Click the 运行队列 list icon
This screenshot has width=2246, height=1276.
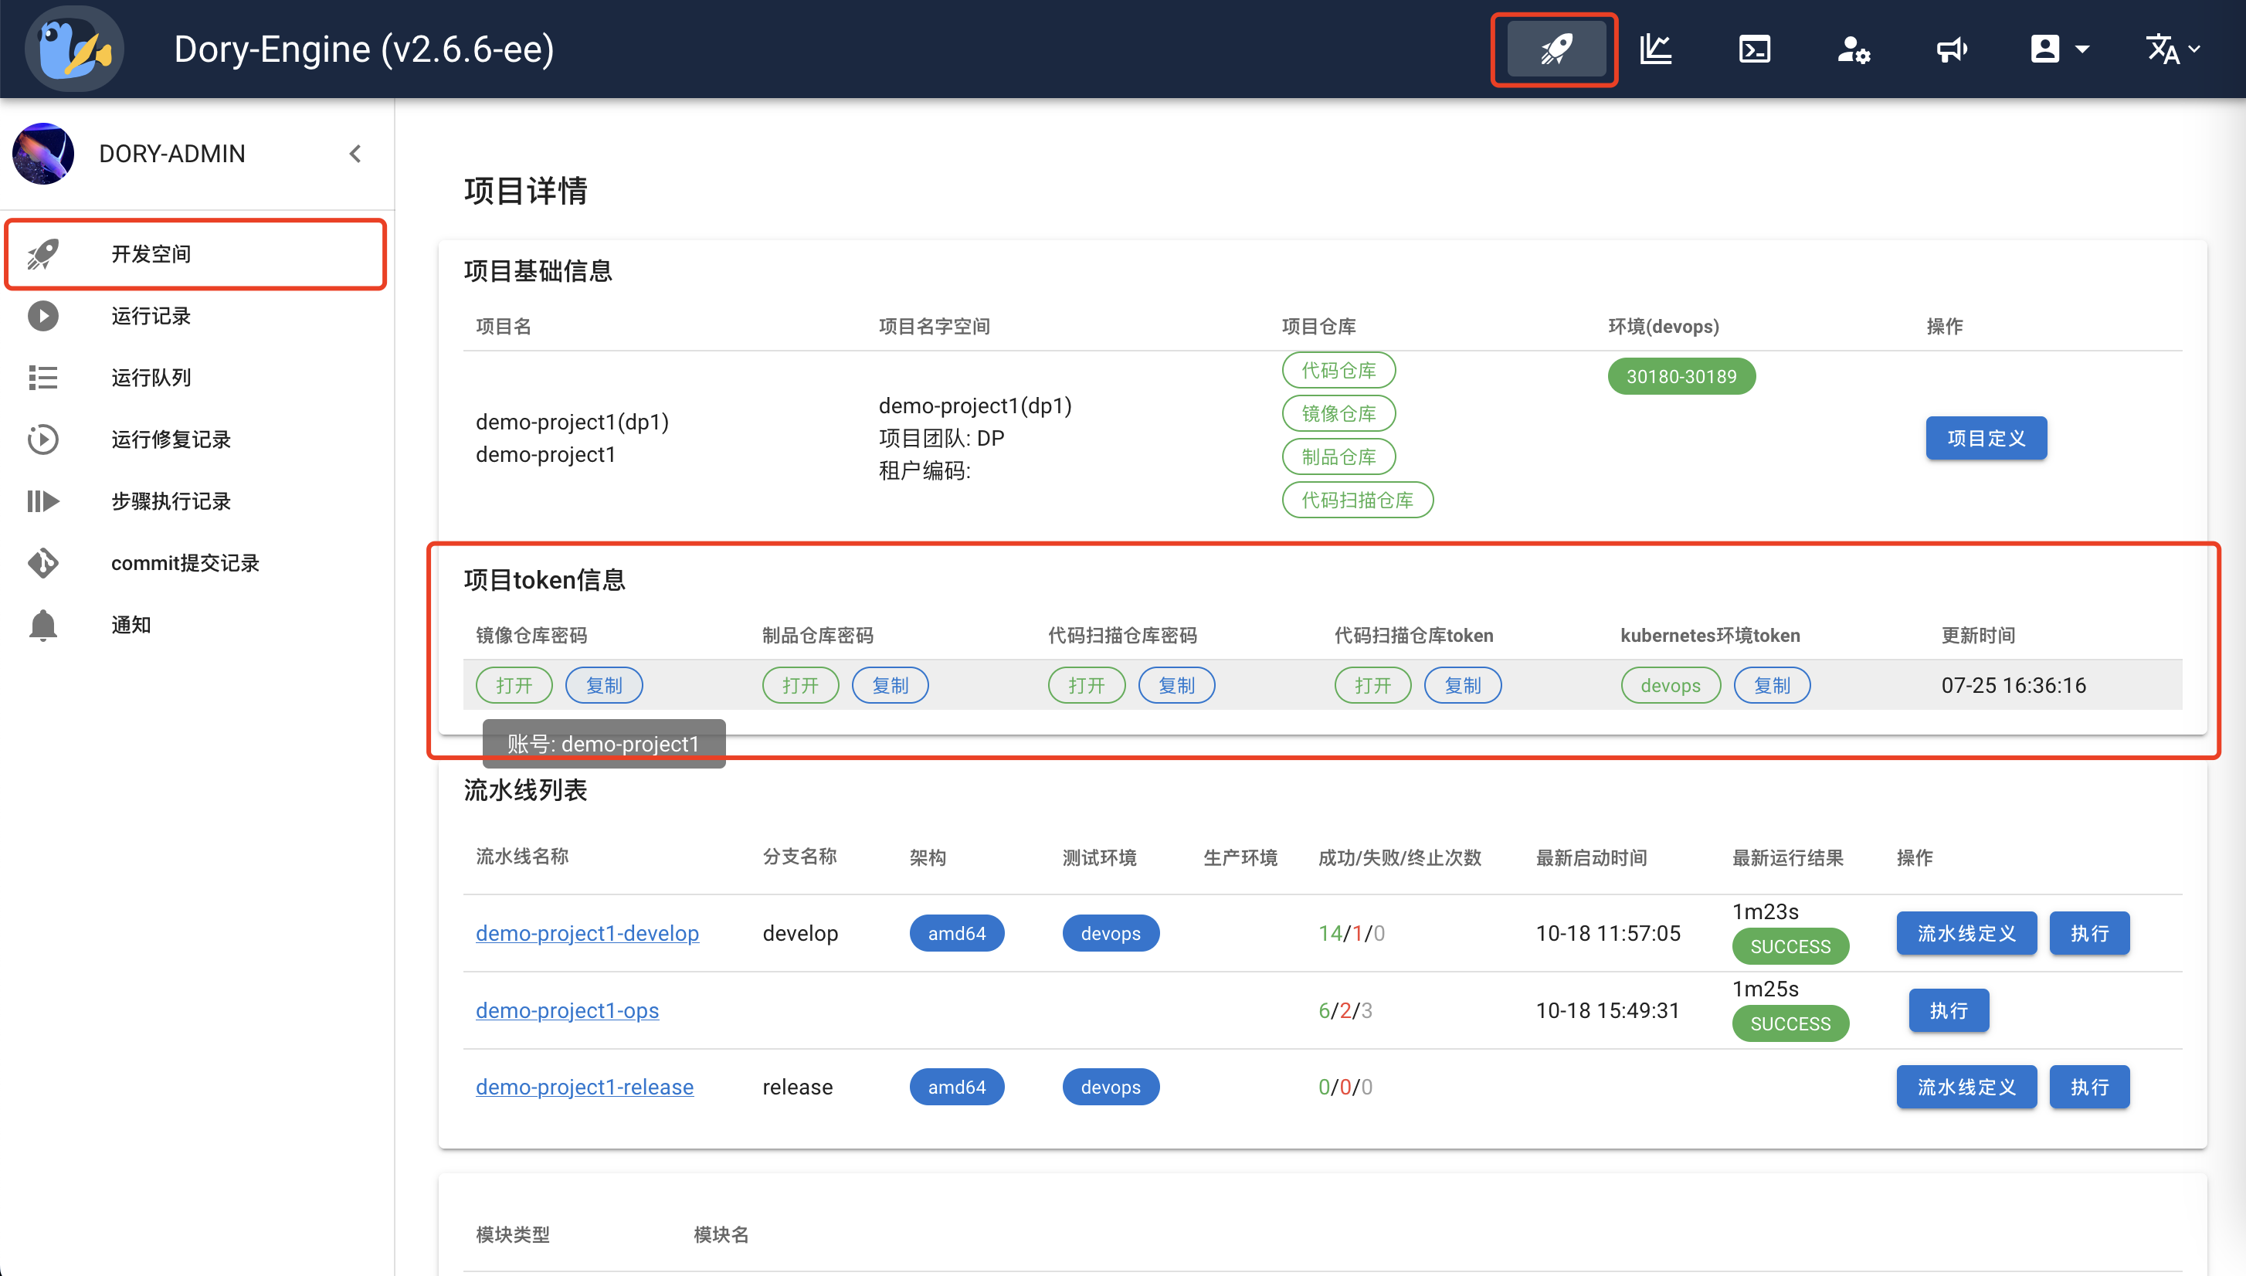coord(43,377)
